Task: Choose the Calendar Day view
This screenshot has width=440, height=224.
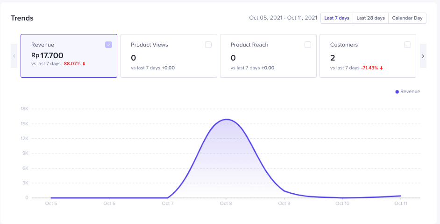Action: click(x=407, y=18)
